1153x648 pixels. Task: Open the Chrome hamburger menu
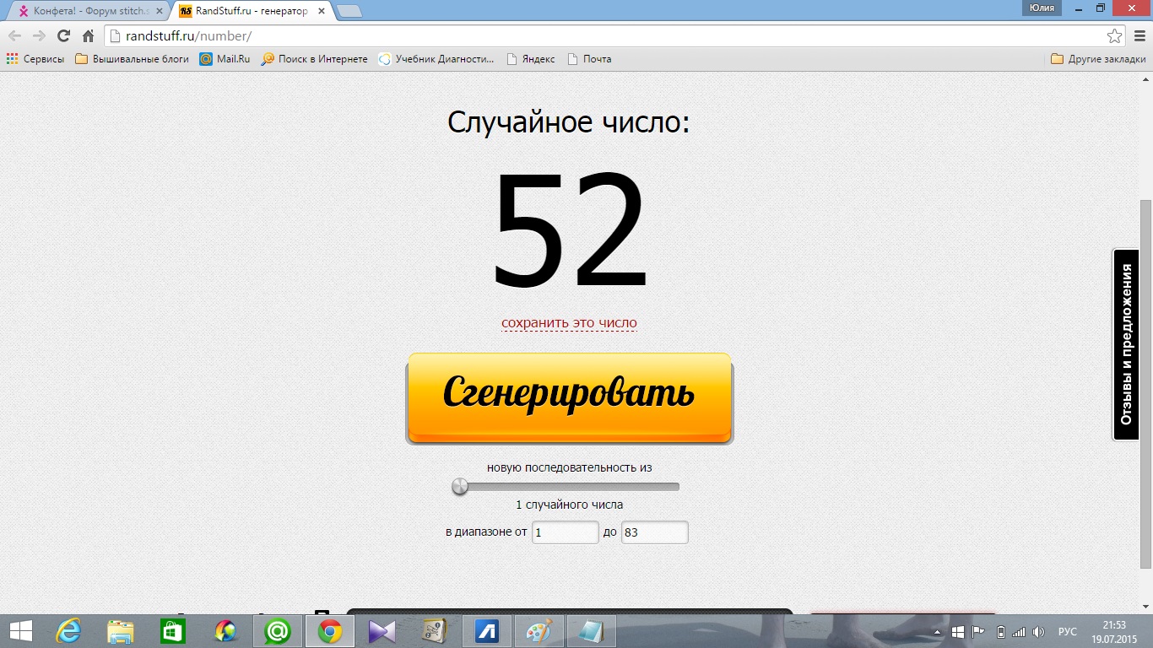1139,36
